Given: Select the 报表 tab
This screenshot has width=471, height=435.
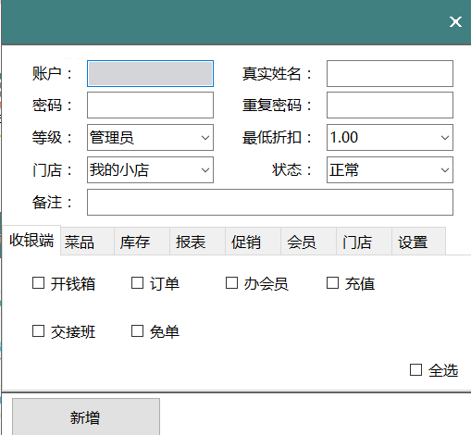Looking at the screenshot, I should point(197,242).
